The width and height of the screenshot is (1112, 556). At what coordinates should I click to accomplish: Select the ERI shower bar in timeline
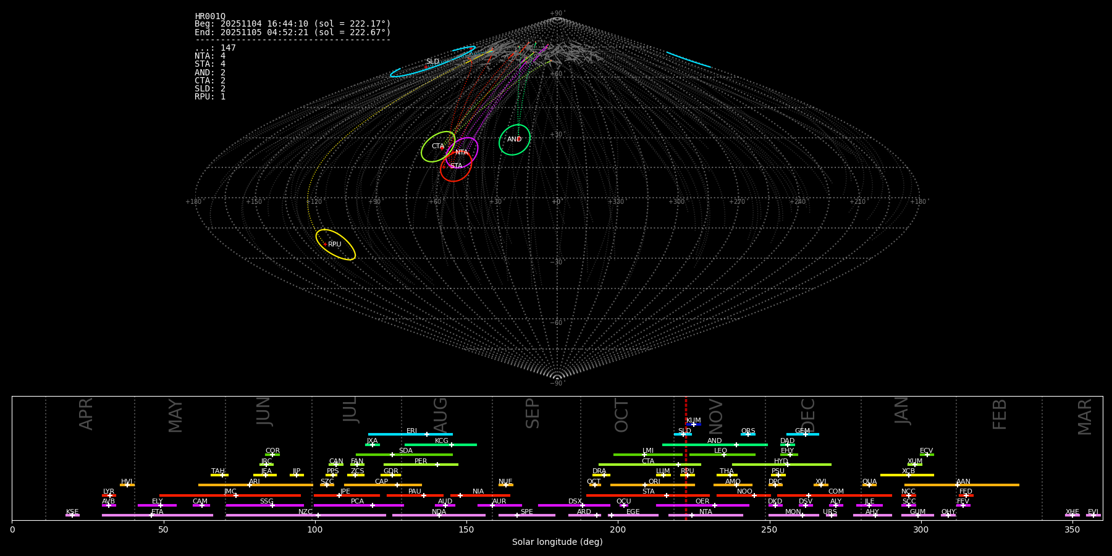(x=410, y=434)
